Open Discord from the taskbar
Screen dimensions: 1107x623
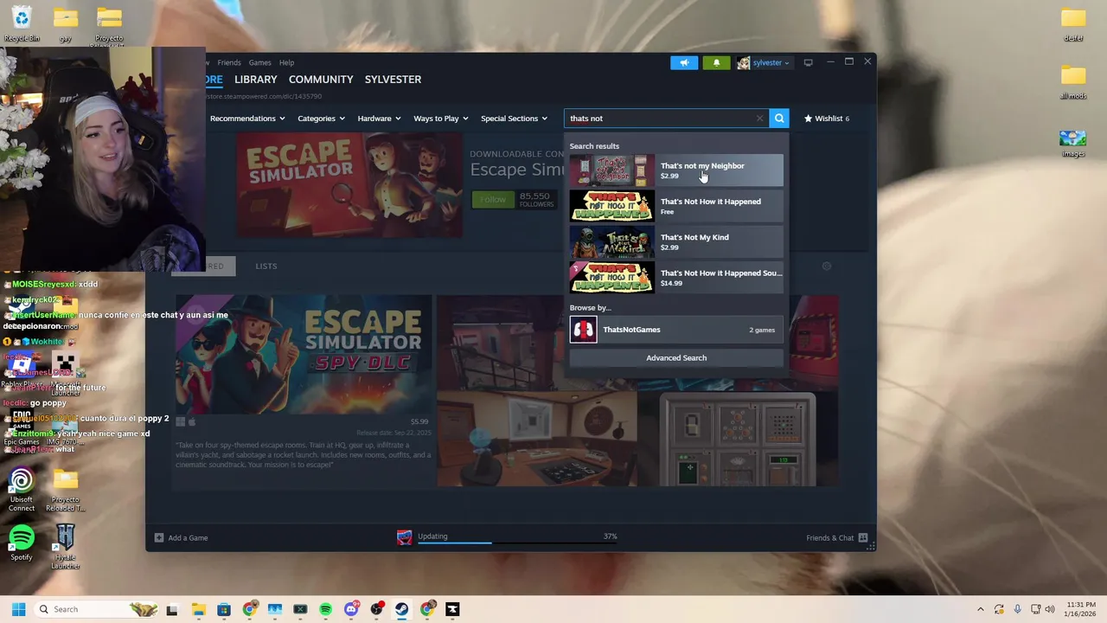pyautogui.click(x=351, y=609)
